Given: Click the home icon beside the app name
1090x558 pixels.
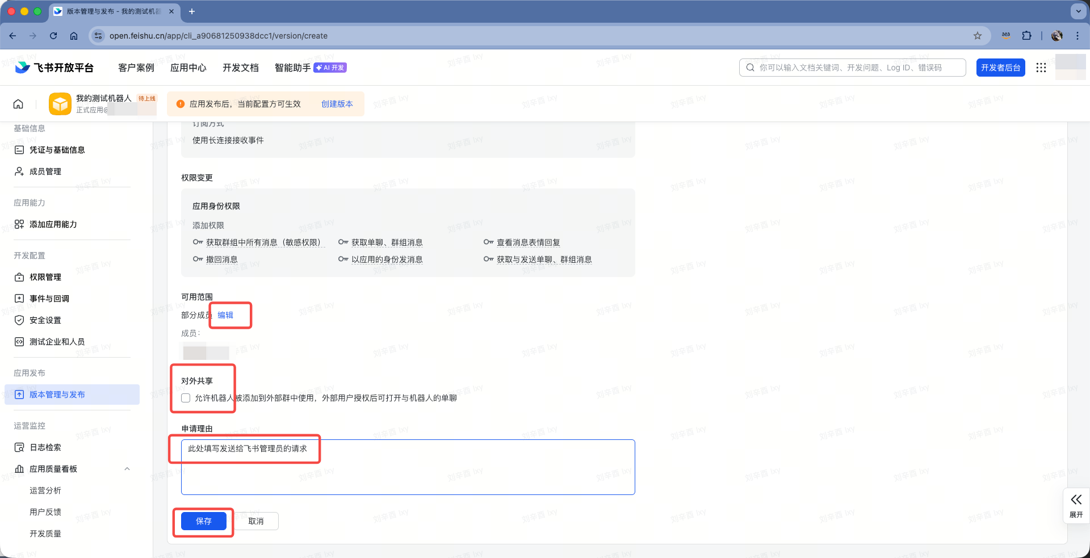Looking at the screenshot, I should click(x=18, y=104).
